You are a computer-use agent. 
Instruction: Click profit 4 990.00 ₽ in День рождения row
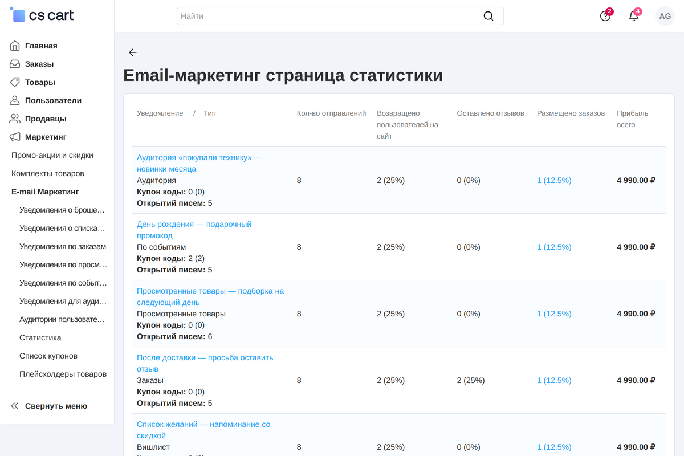pos(636,247)
